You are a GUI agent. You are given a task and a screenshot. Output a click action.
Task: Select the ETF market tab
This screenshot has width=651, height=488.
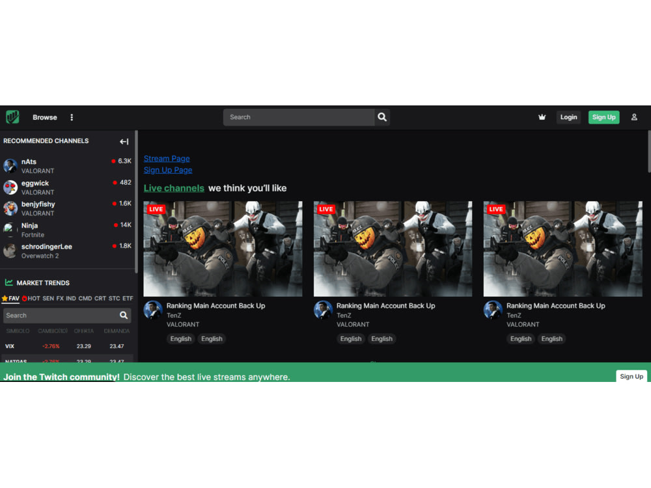pyautogui.click(x=128, y=299)
